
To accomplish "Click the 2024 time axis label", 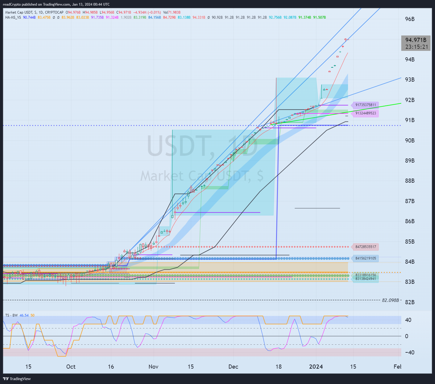I will tap(316, 367).
